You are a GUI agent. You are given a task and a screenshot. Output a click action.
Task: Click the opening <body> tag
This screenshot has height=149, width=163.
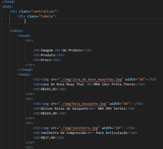[7, 7]
